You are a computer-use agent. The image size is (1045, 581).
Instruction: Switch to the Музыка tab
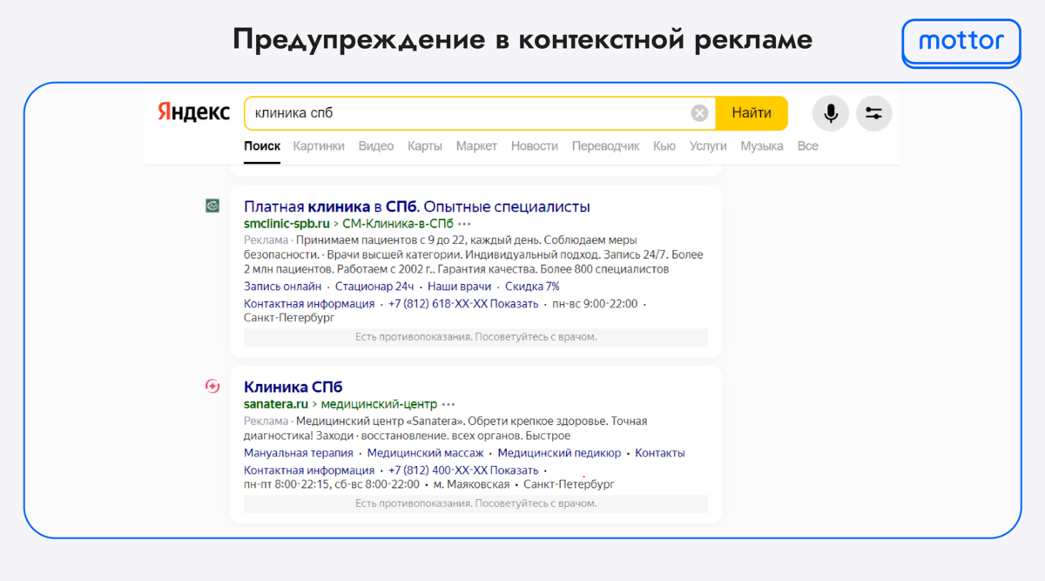[762, 146]
